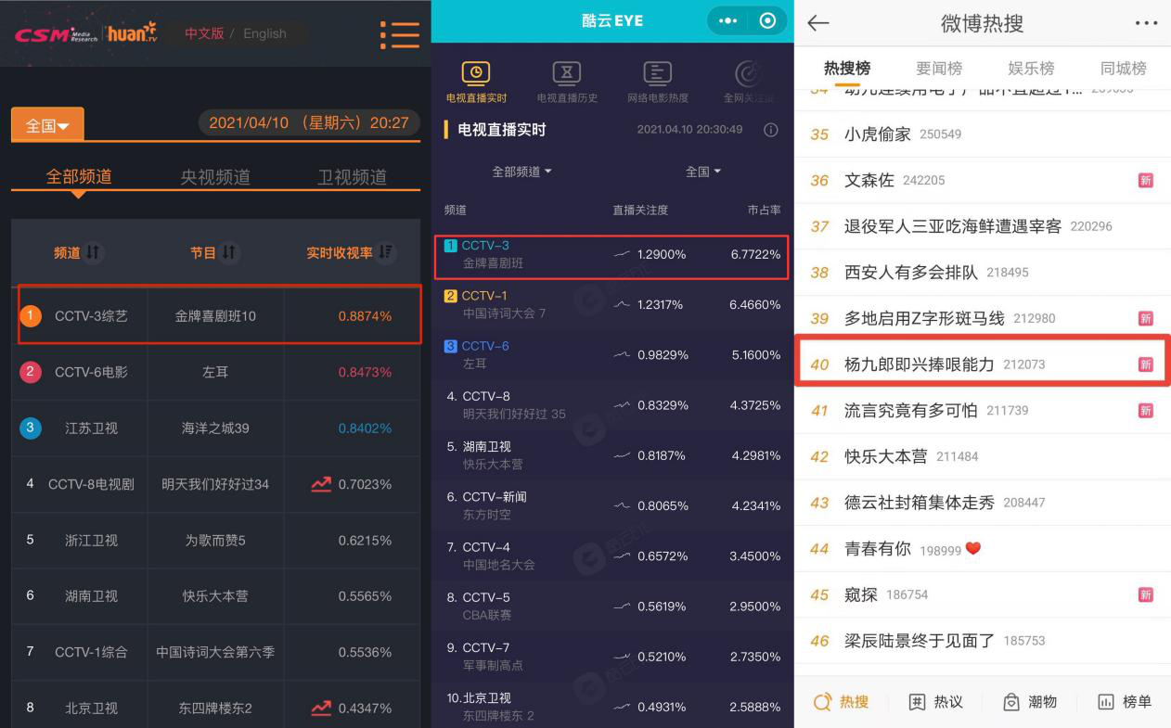Tap the info icon next to the timestamp
The width and height of the screenshot is (1171, 728).
770,130
